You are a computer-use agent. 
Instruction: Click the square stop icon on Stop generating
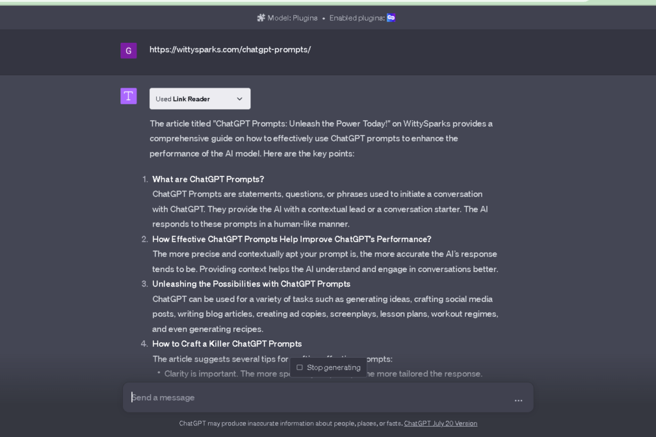(x=300, y=367)
